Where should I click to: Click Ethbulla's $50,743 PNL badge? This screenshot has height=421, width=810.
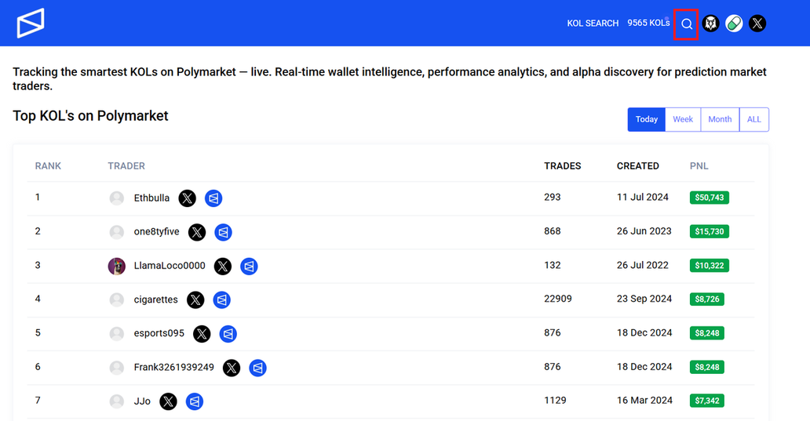tap(709, 198)
